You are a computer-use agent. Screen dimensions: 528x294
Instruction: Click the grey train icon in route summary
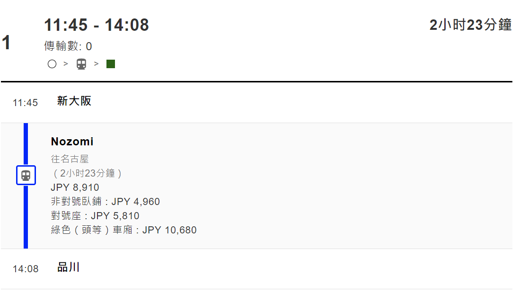point(81,64)
